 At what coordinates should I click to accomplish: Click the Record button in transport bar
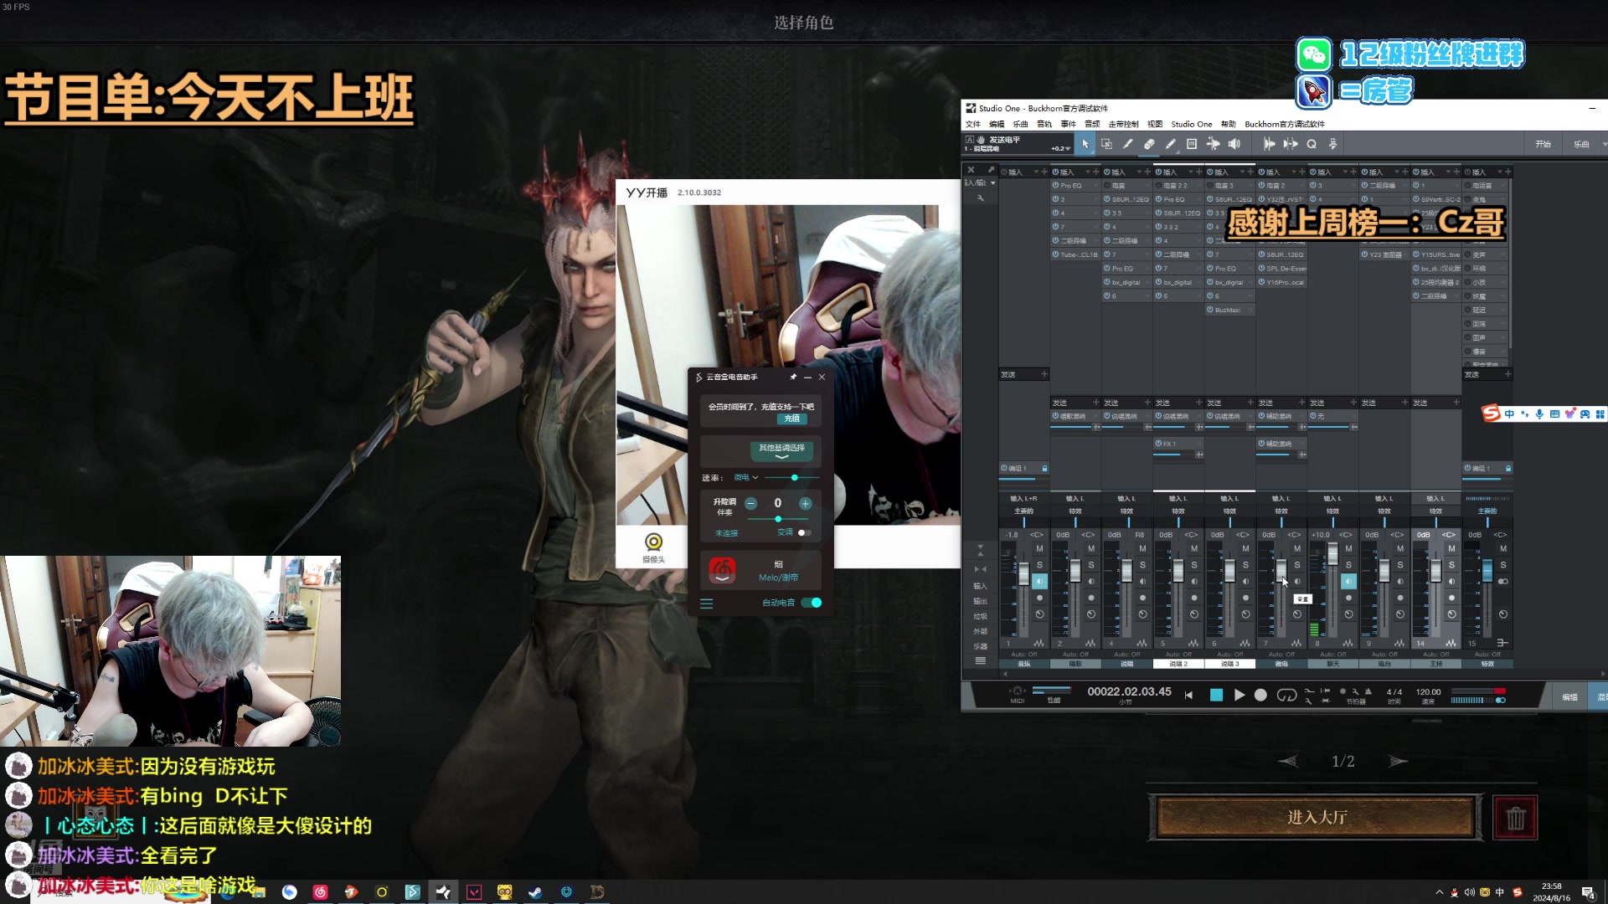point(1260,695)
